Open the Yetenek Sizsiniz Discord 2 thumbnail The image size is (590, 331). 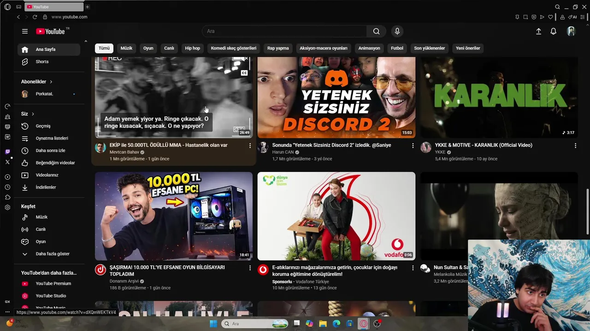pyautogui.click(x=336, y=97)
